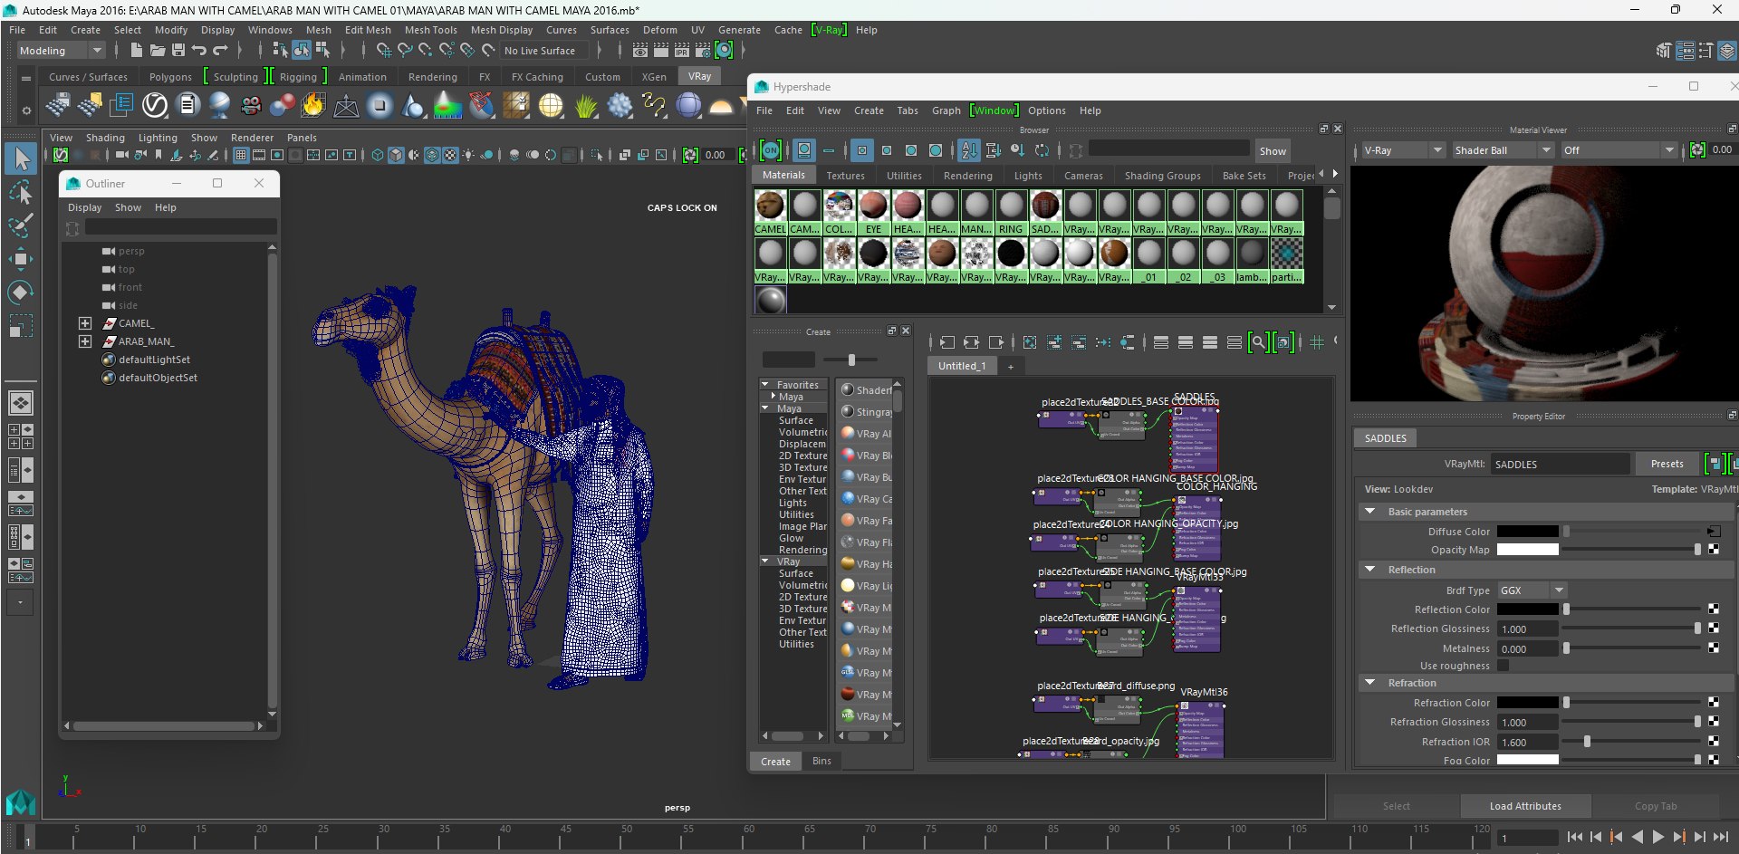The width and height of the screenshot is (1739, 854).
Task: Click texture map button beside Reflection Color
Action: tap(1714, 609)
